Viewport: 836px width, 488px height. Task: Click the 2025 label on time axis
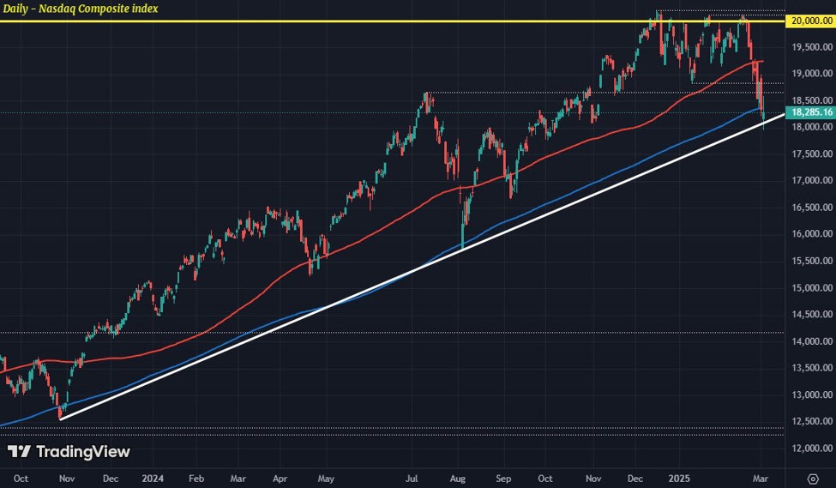680,477
